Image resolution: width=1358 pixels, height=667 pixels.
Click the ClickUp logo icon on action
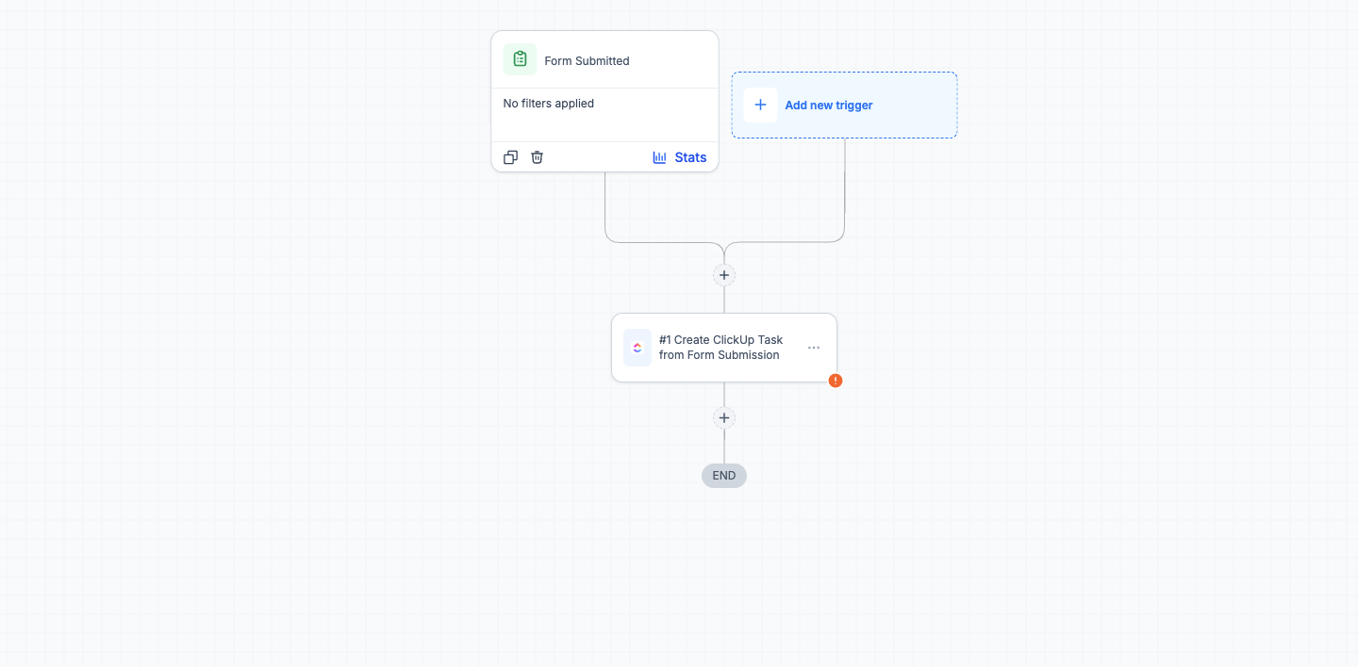click(x=638, y=348)
